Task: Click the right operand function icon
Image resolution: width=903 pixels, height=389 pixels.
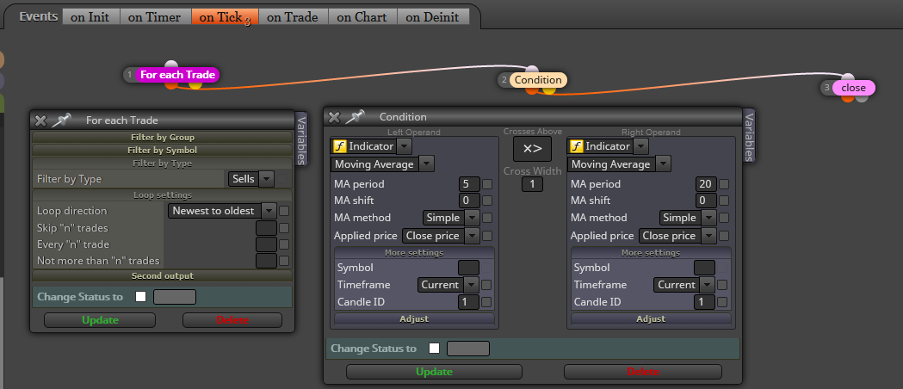Action: tap(576, 146)
